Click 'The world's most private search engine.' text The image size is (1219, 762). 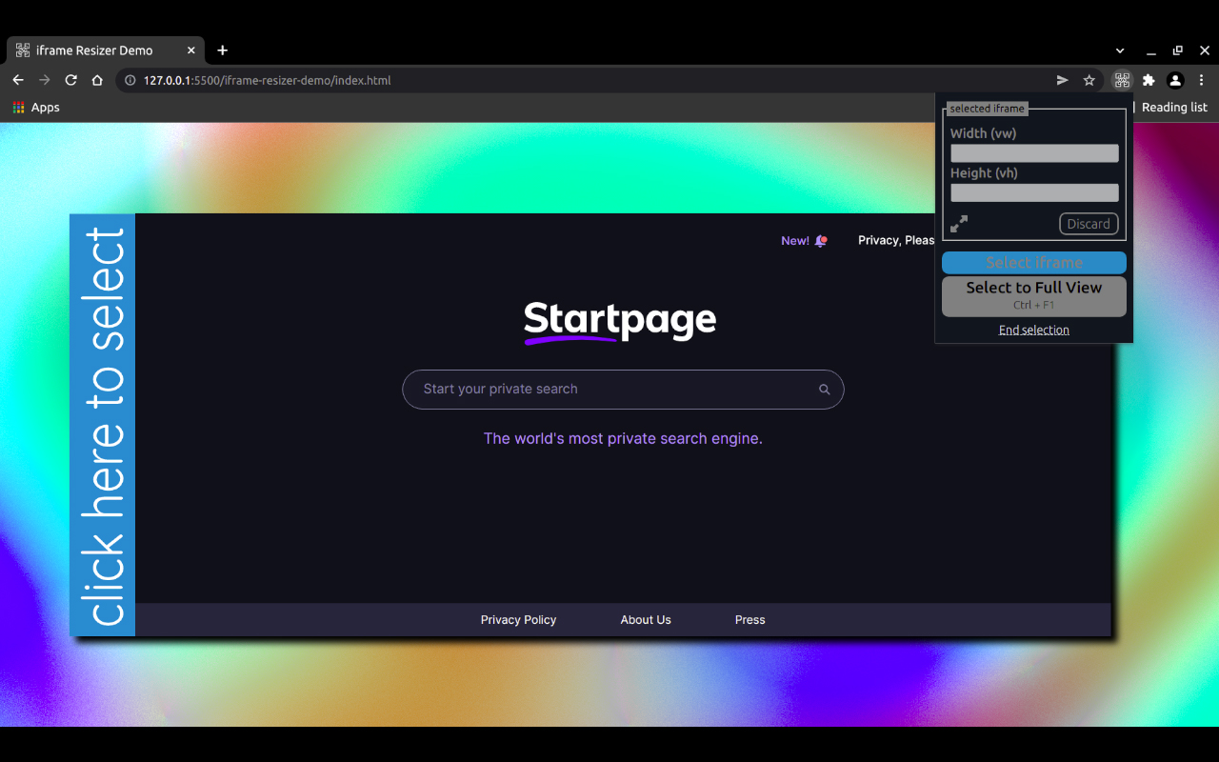[623, 439]
